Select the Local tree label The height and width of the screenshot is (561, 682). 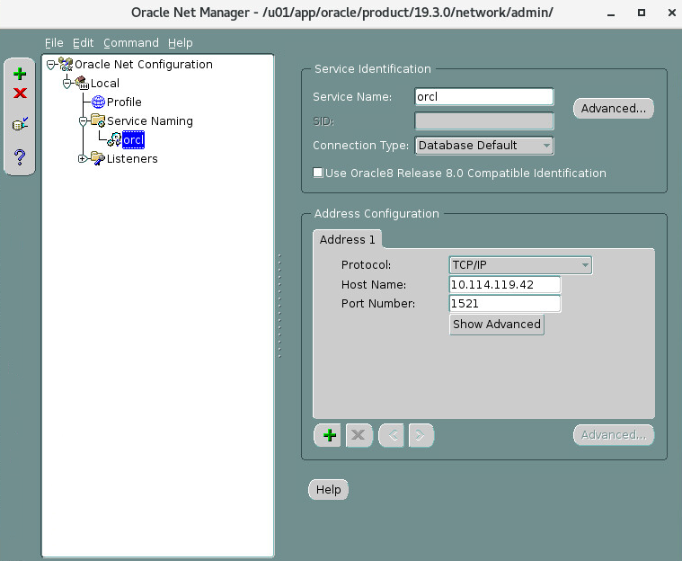click(105, 83)
